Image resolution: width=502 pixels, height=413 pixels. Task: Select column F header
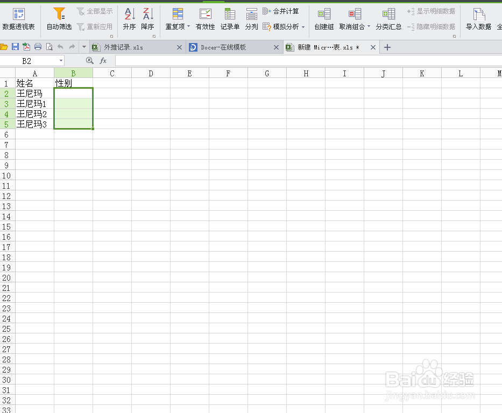228,73
